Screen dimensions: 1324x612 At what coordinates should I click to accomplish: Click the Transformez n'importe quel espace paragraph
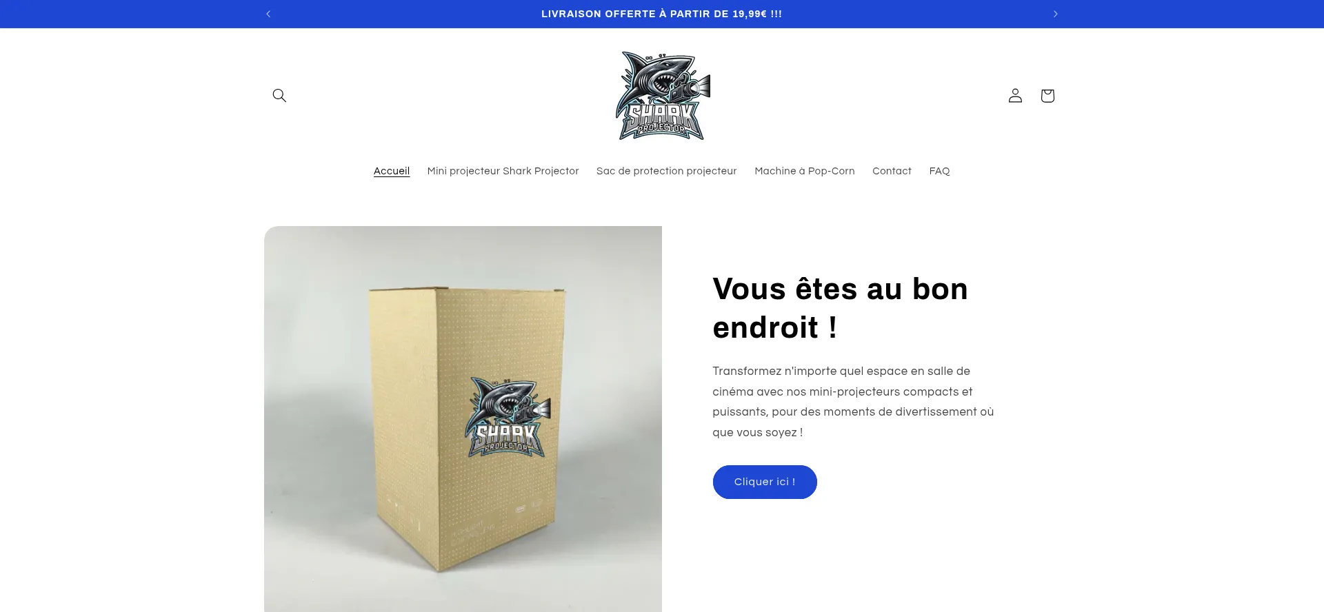853,402
